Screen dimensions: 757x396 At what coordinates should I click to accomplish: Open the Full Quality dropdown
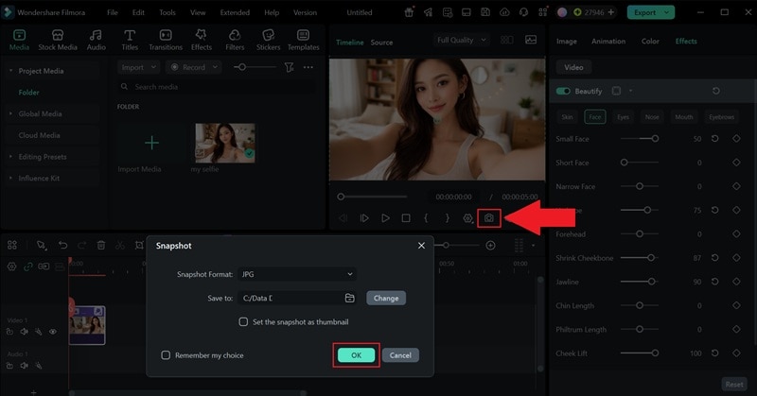click(462, 40)
